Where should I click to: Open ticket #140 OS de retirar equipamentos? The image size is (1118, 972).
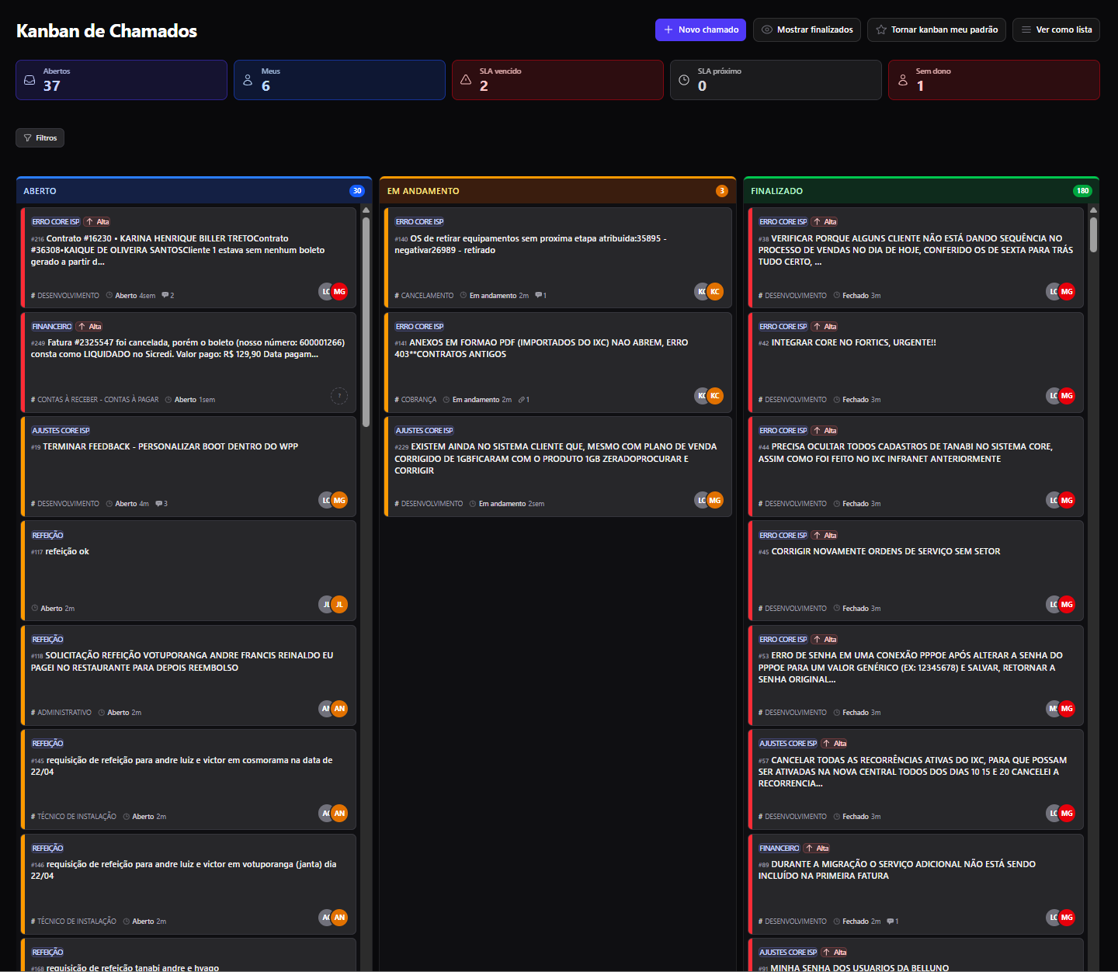558,257
